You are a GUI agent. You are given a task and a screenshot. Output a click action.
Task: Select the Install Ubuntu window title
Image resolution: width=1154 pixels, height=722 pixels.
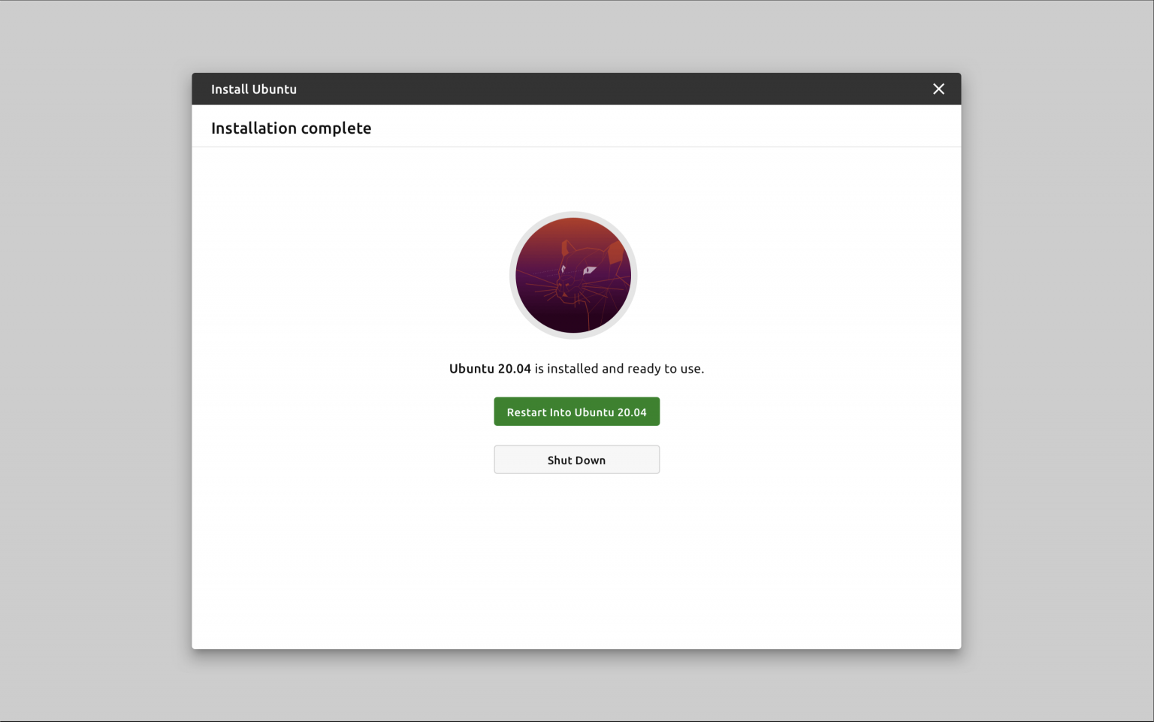click(254, 89)
